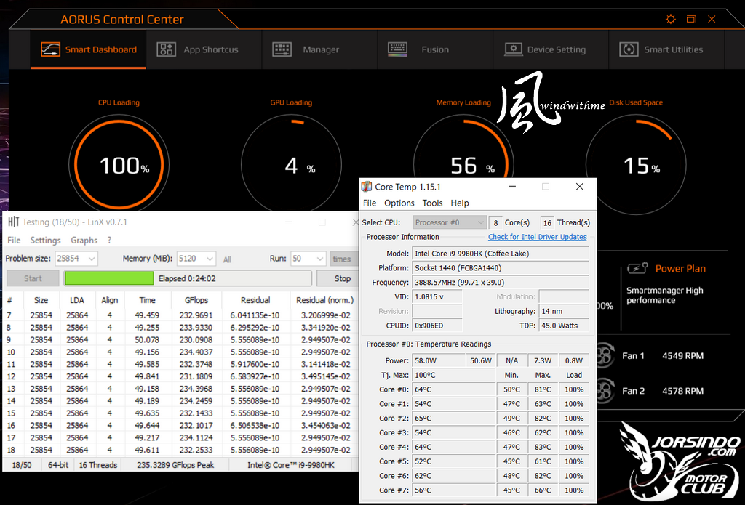
Task: Open the App Shortcus tab
Action: [x=204, y=49]
